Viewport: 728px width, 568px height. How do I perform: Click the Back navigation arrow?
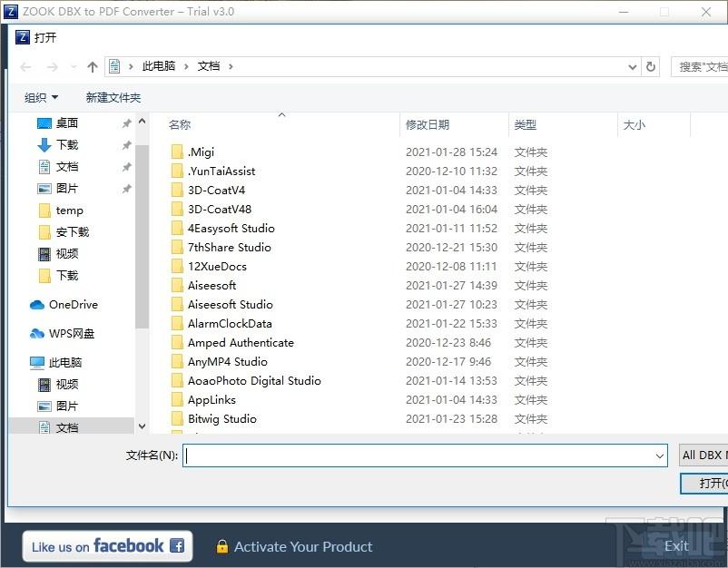[x=25, y=67]
